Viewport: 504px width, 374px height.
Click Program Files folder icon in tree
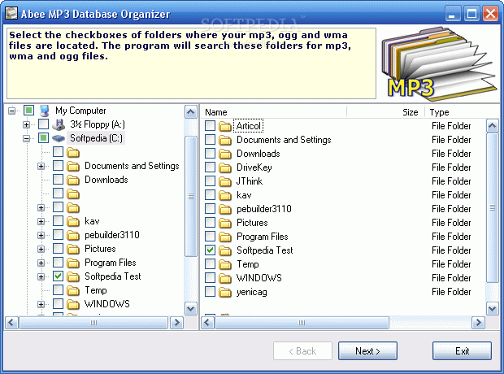(73, 263)
